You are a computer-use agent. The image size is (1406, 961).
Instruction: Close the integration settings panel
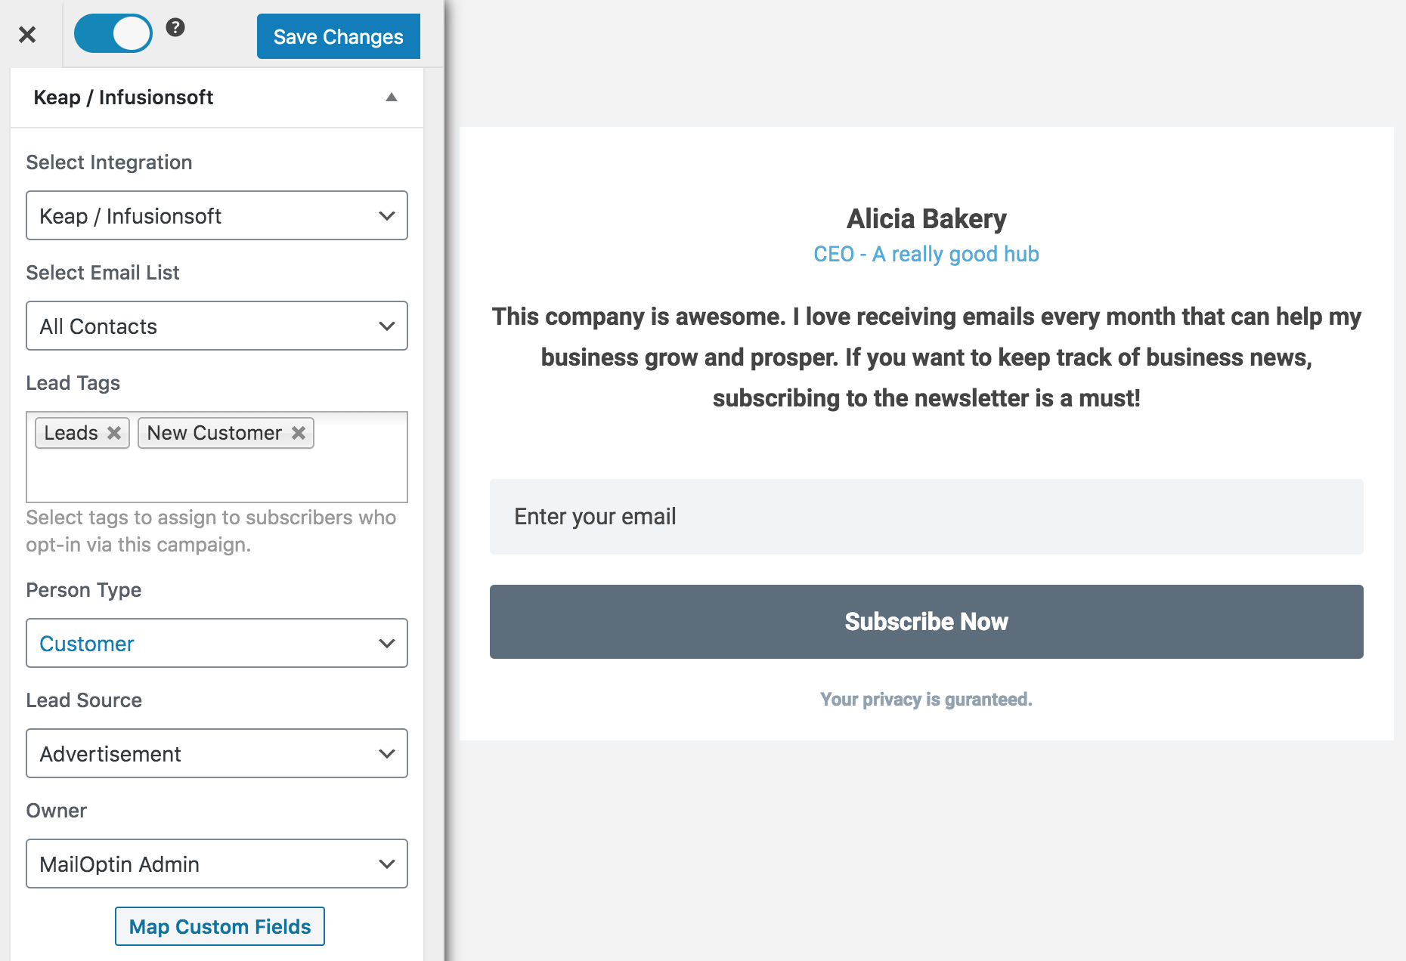[28, 34]
